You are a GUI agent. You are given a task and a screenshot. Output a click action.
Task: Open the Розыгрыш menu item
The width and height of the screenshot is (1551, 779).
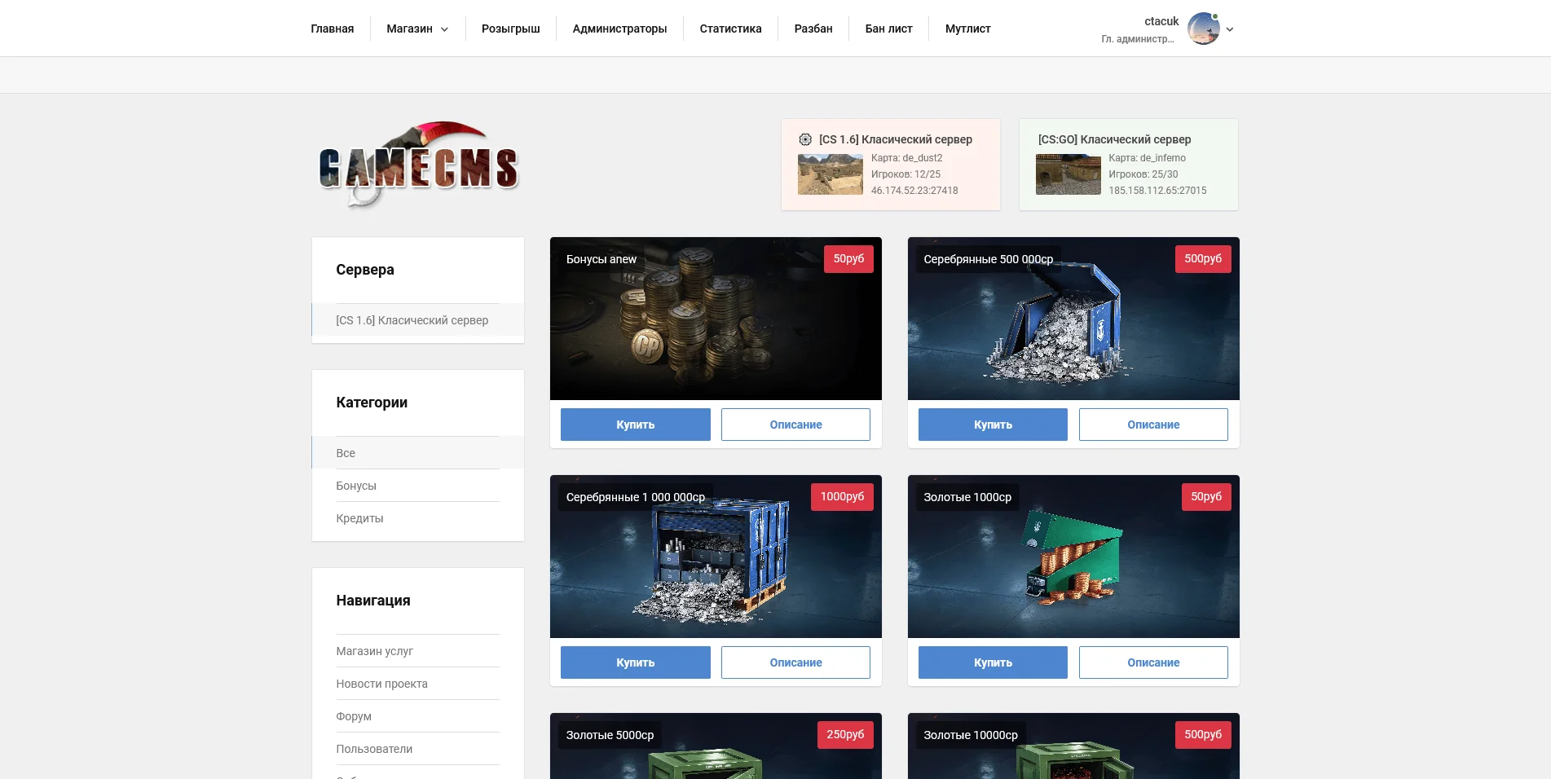tap(510, 29)
